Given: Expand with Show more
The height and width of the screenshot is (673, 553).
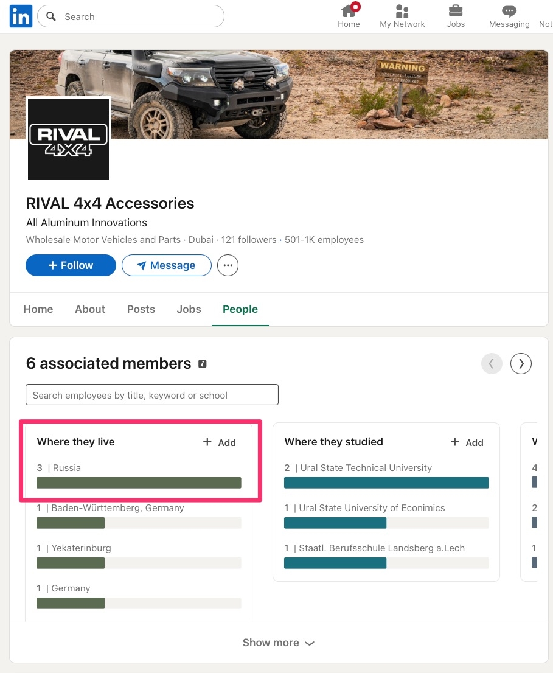Looking at the screenshot, I should [x=279, y=643].
